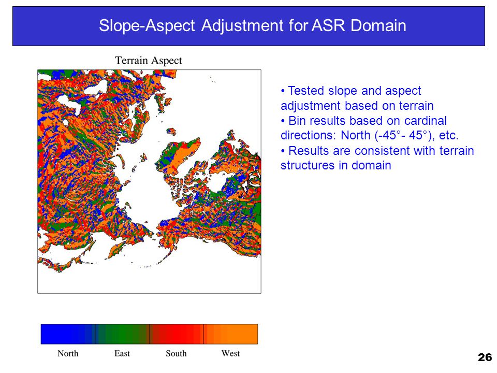Viewport: 497px width, 373px height.
Task: Select the bullet 'Results are consistent with terrain'
Action: [x=377, y=151]
